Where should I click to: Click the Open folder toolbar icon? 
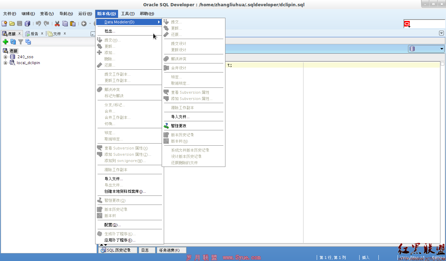(12, 23)
